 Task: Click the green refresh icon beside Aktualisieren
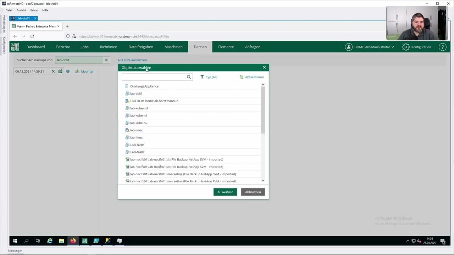click(x=241, y=77)
